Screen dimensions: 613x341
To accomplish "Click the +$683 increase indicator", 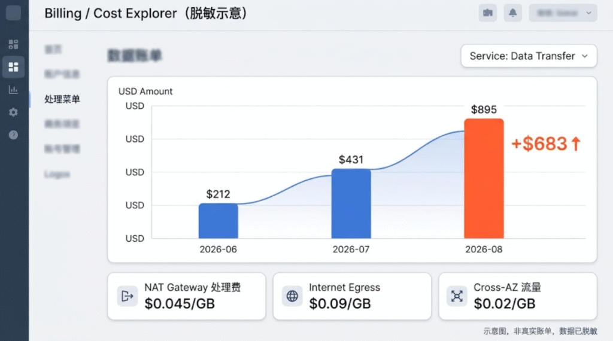I will point(546,144).
